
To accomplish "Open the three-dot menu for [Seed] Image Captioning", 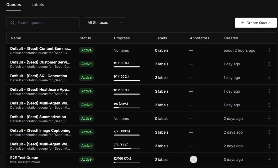I will (269, 132).
